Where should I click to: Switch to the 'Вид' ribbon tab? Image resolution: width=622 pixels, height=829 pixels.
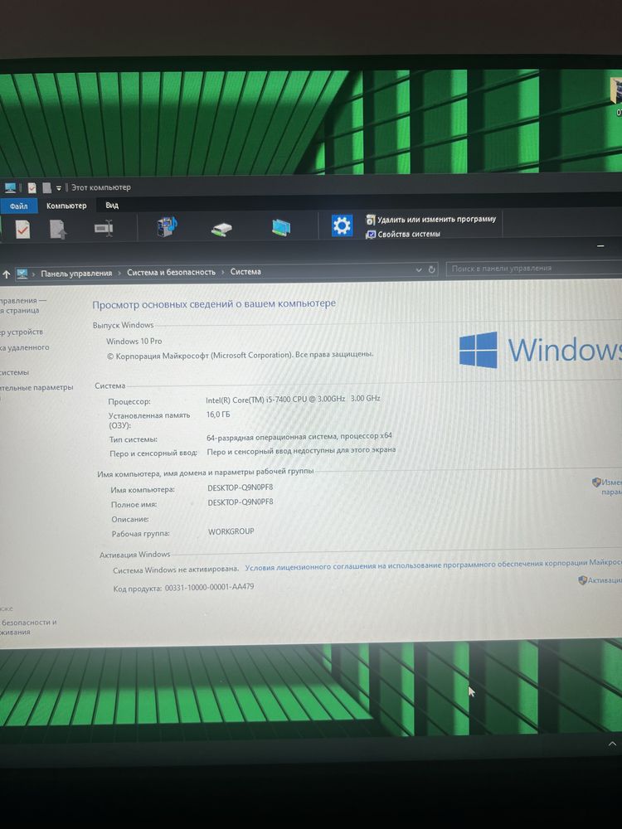coord(112,205)
